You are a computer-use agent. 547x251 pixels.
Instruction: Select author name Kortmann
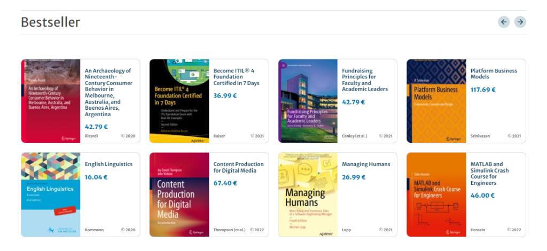94,230
